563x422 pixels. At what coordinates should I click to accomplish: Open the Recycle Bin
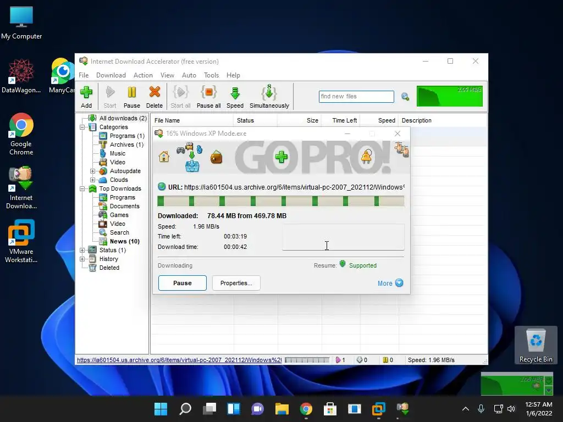pos(536,345)
